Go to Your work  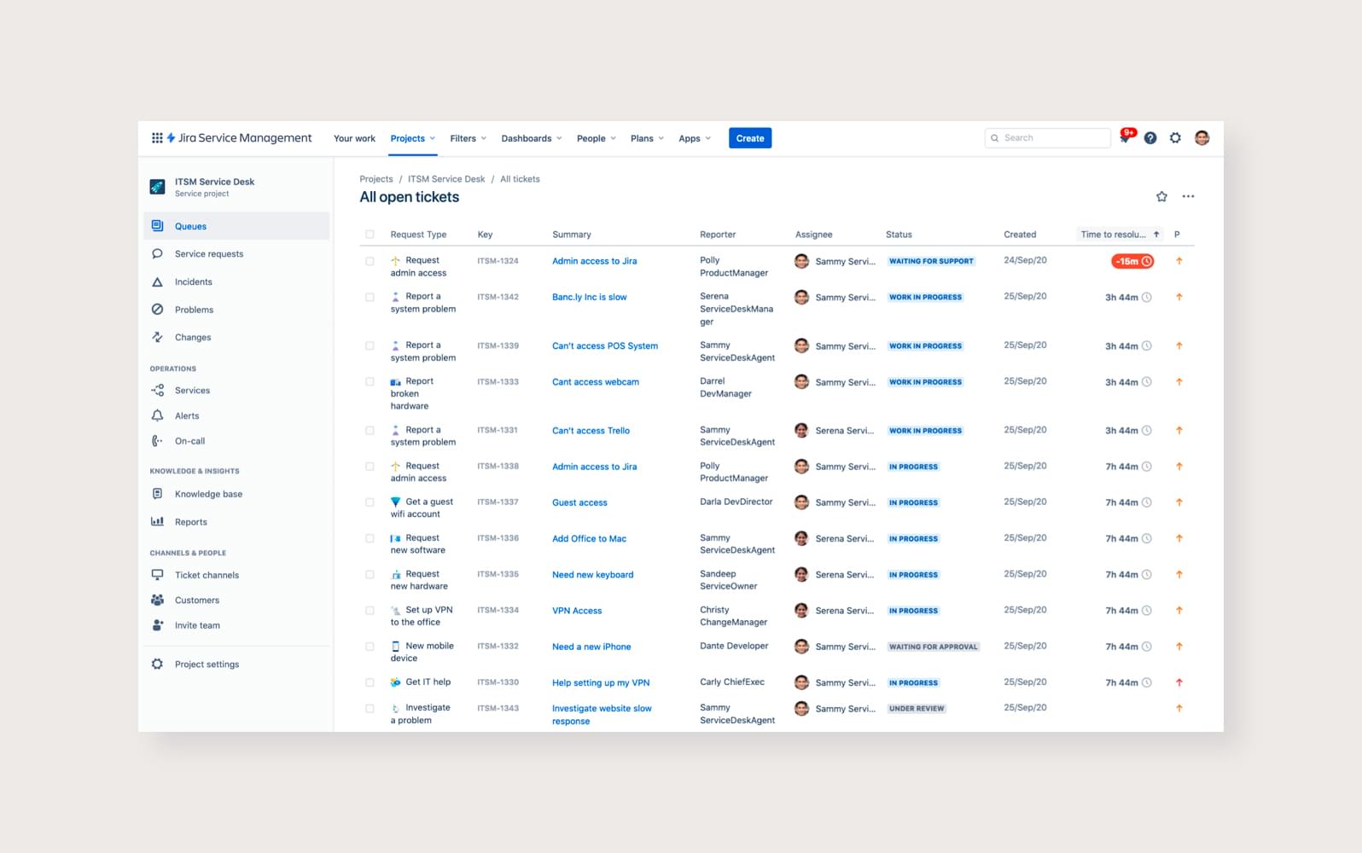354,139
